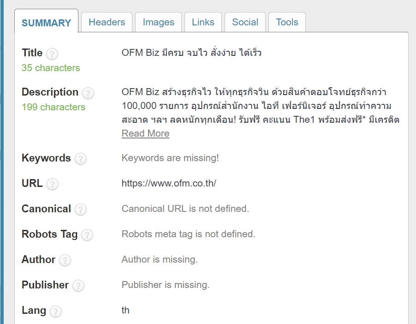
Task: Click the 'Canonical URL is not defined' text
Action: coord(185,209)
